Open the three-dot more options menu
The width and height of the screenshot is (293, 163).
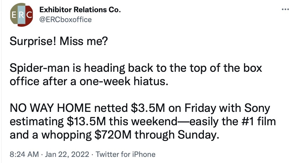coord(285,9)
